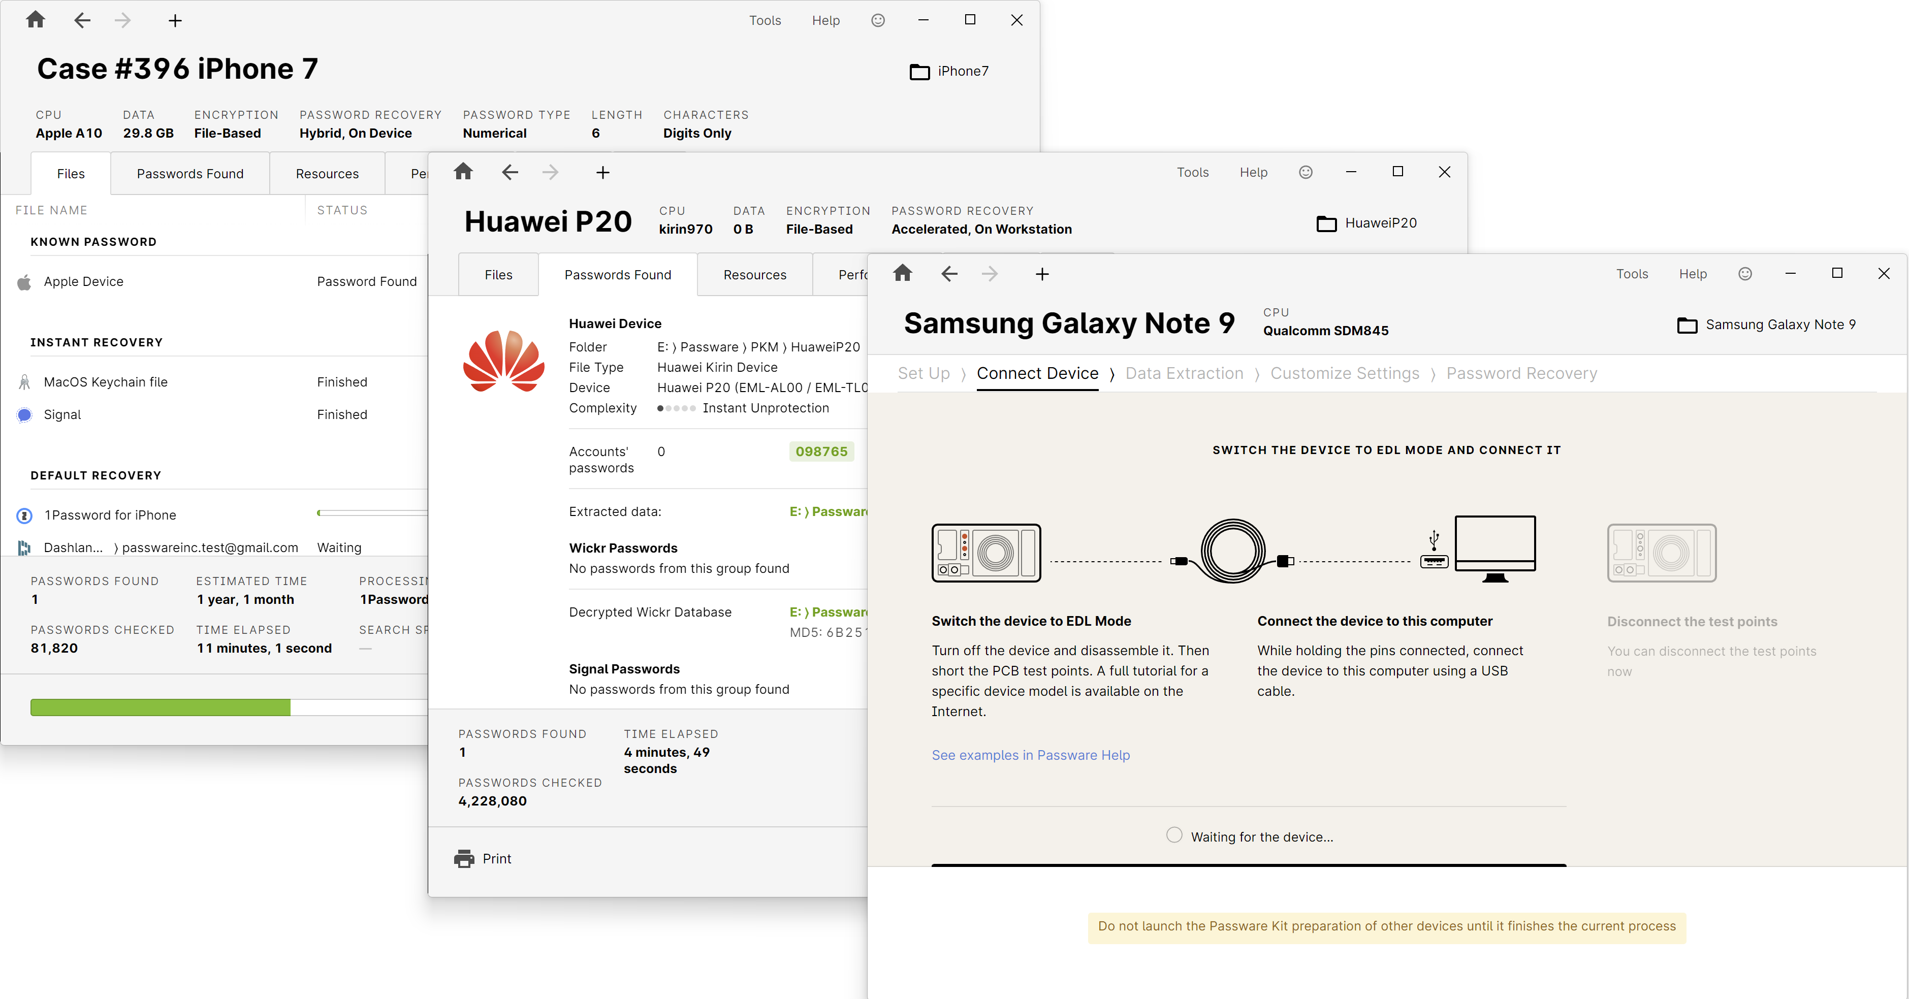Click overall green progress bar in iPhone window
Viewport: 1909px width, 999px height.
coord(229,708)
